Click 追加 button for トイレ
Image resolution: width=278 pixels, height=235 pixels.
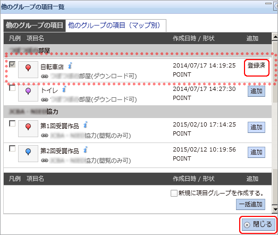point(256,91)
